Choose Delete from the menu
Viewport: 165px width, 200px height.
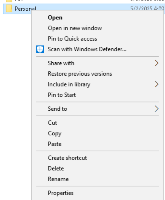pyautogui.click(x=56, y=168)
